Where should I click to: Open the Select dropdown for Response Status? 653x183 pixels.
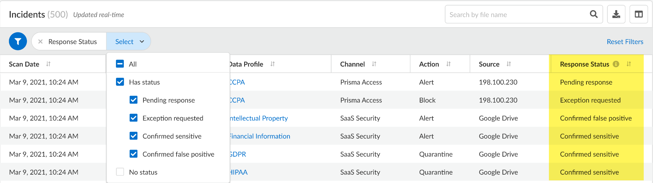point(129,42)
